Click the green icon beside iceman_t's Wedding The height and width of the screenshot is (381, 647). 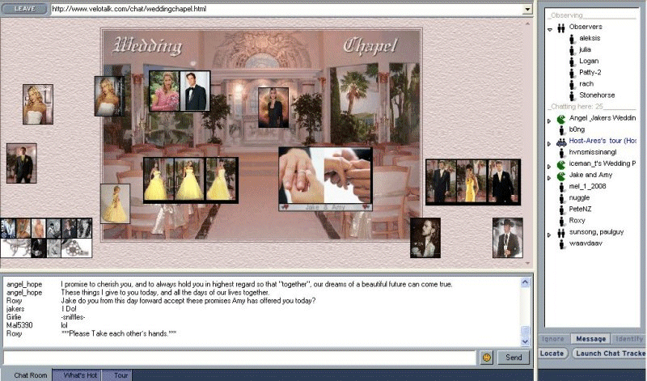coord(560,163)
